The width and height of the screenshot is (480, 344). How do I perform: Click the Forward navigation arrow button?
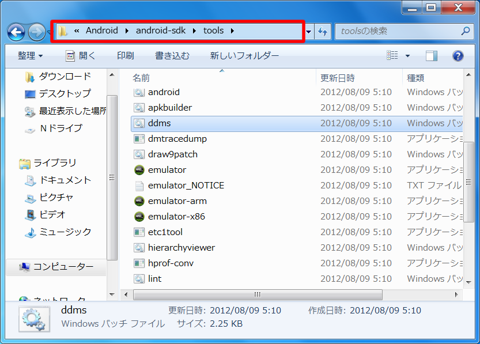click(x=37, y=32)
